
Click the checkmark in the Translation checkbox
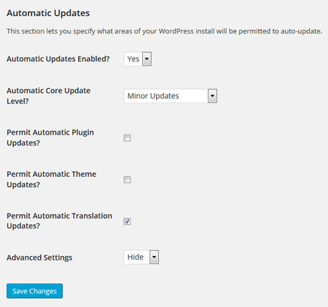(127, 221)
